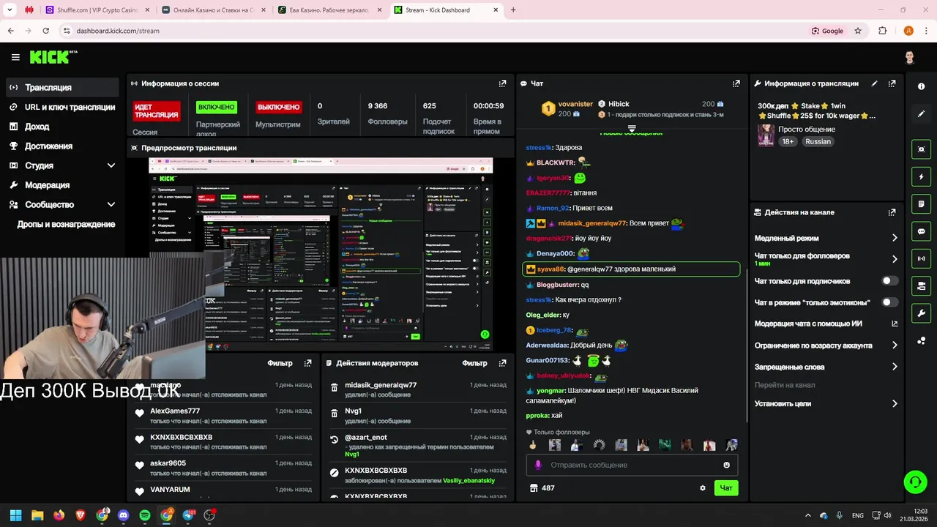Toggle the chat bubble widget in right toolbar
The width and height of the screenshot is (937, 527).
pos(921,231)
